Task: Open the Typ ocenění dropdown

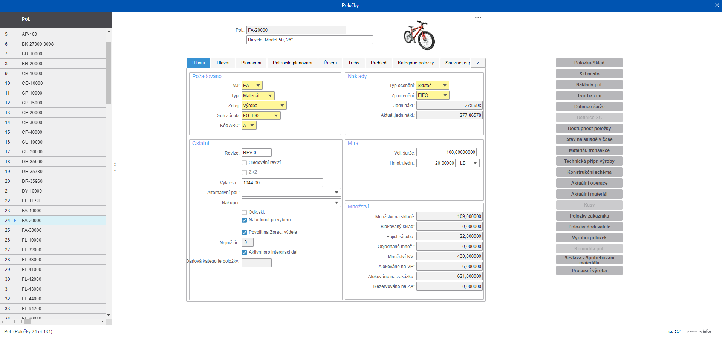Action: [x=445, y=86]
